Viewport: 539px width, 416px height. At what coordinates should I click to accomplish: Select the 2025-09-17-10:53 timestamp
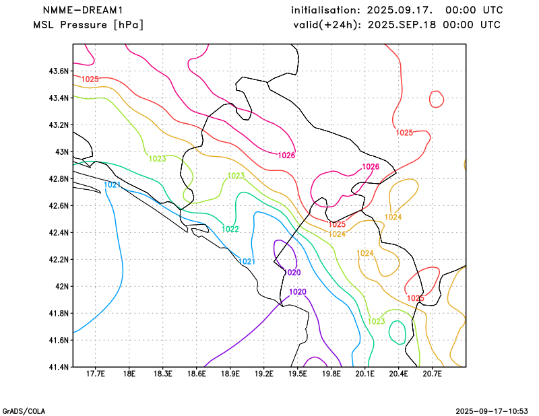click(492, 411)
